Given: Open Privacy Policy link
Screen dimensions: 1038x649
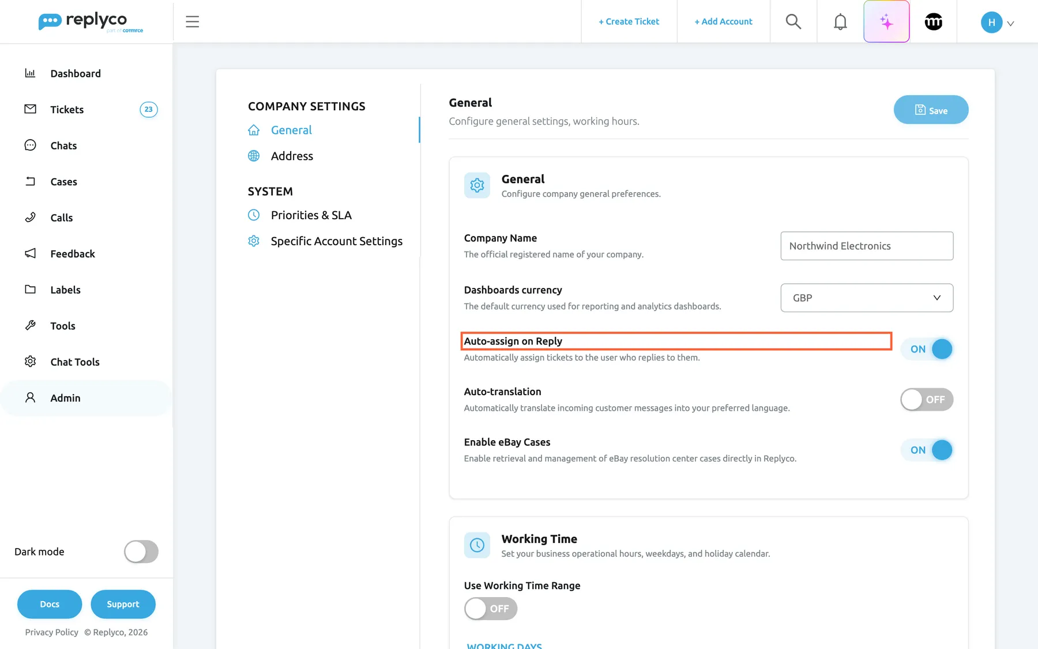Looking at the screenshot, I should pos(52,632).
